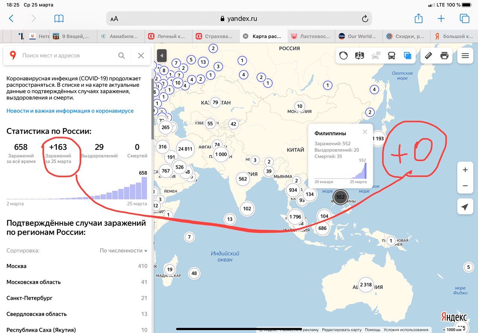Click the 562 India marker
The image size is (478, 333).
tap(243, 179)
